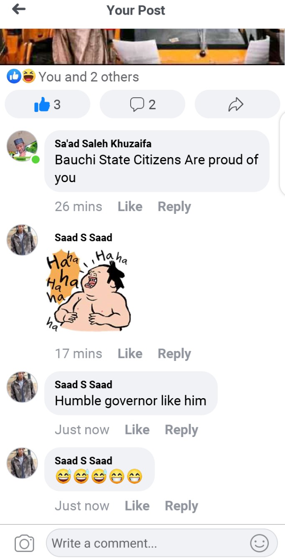Like the emoji-only comment
Screen dimensions: 285x559
pyautogui.click(x=137, y=506)
